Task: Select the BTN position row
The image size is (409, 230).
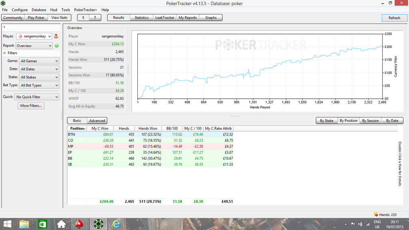Action: click(150, 135)
